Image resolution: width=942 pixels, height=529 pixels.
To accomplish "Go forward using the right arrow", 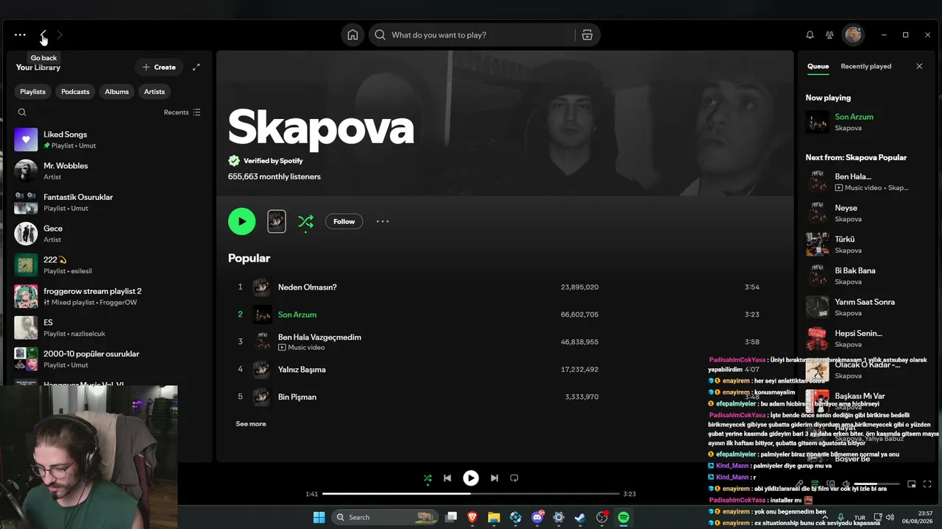I will (60, 35).
